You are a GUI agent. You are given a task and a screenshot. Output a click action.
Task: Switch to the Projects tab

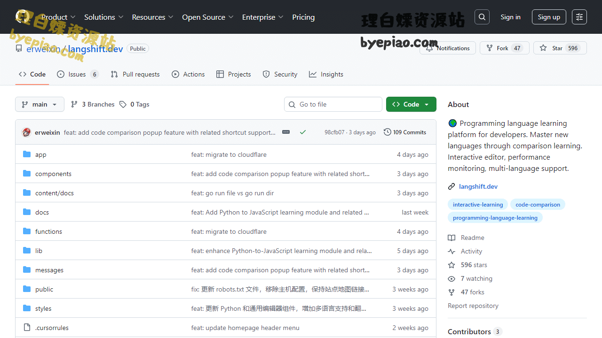point(234,74)
